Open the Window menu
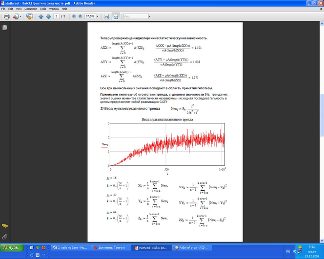 coord(54,9)
